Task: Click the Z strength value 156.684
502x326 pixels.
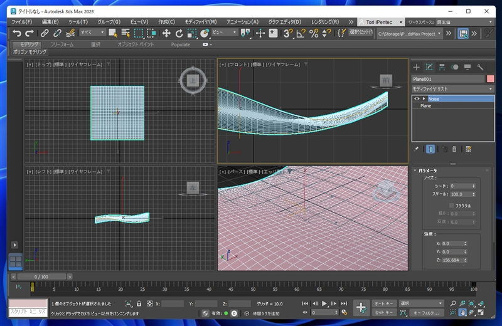Action: tap(452, 260)
